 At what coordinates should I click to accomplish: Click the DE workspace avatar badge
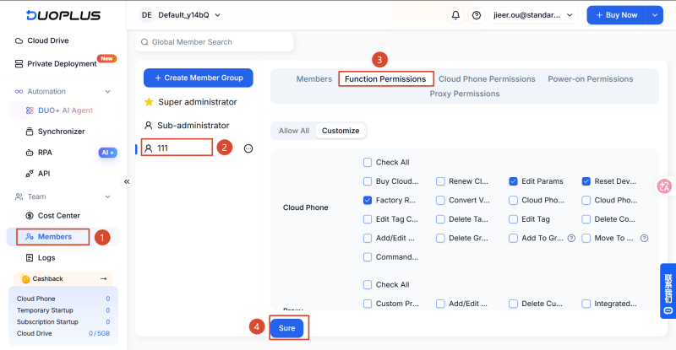point(146,15)
